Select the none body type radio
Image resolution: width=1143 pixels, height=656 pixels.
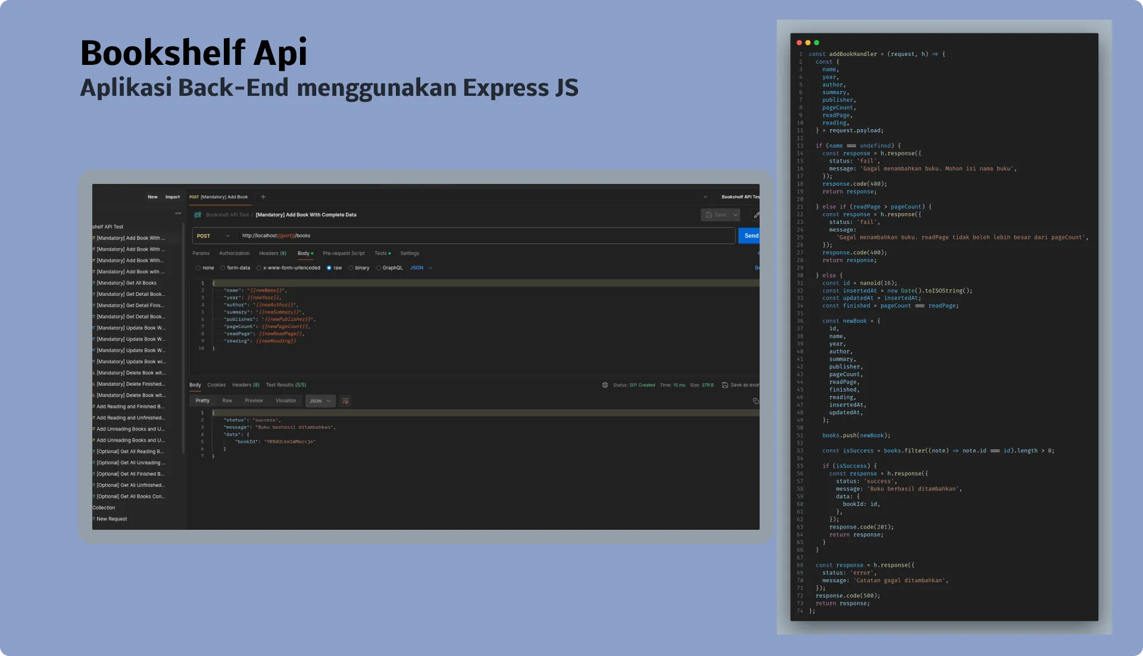(198, 268)
